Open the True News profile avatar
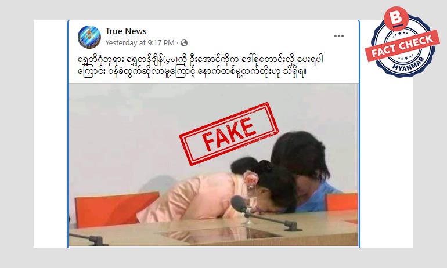Viewport: 447px width, 268px height. 89,37
